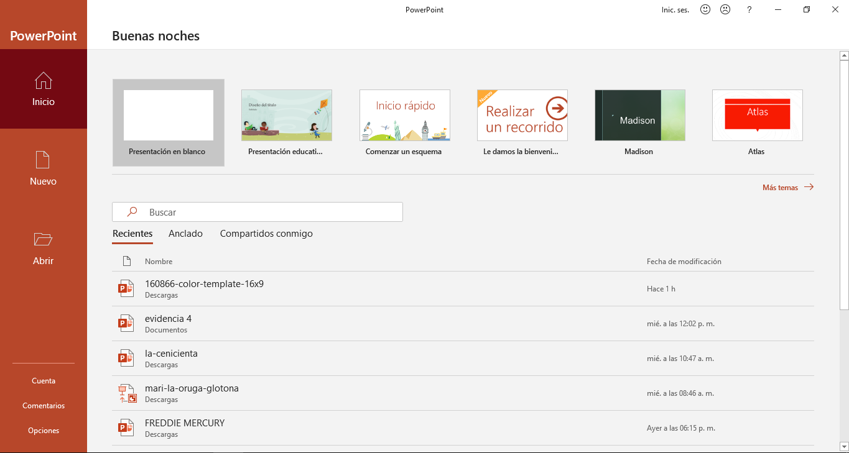Click the help question mark icon

[749, 9]
